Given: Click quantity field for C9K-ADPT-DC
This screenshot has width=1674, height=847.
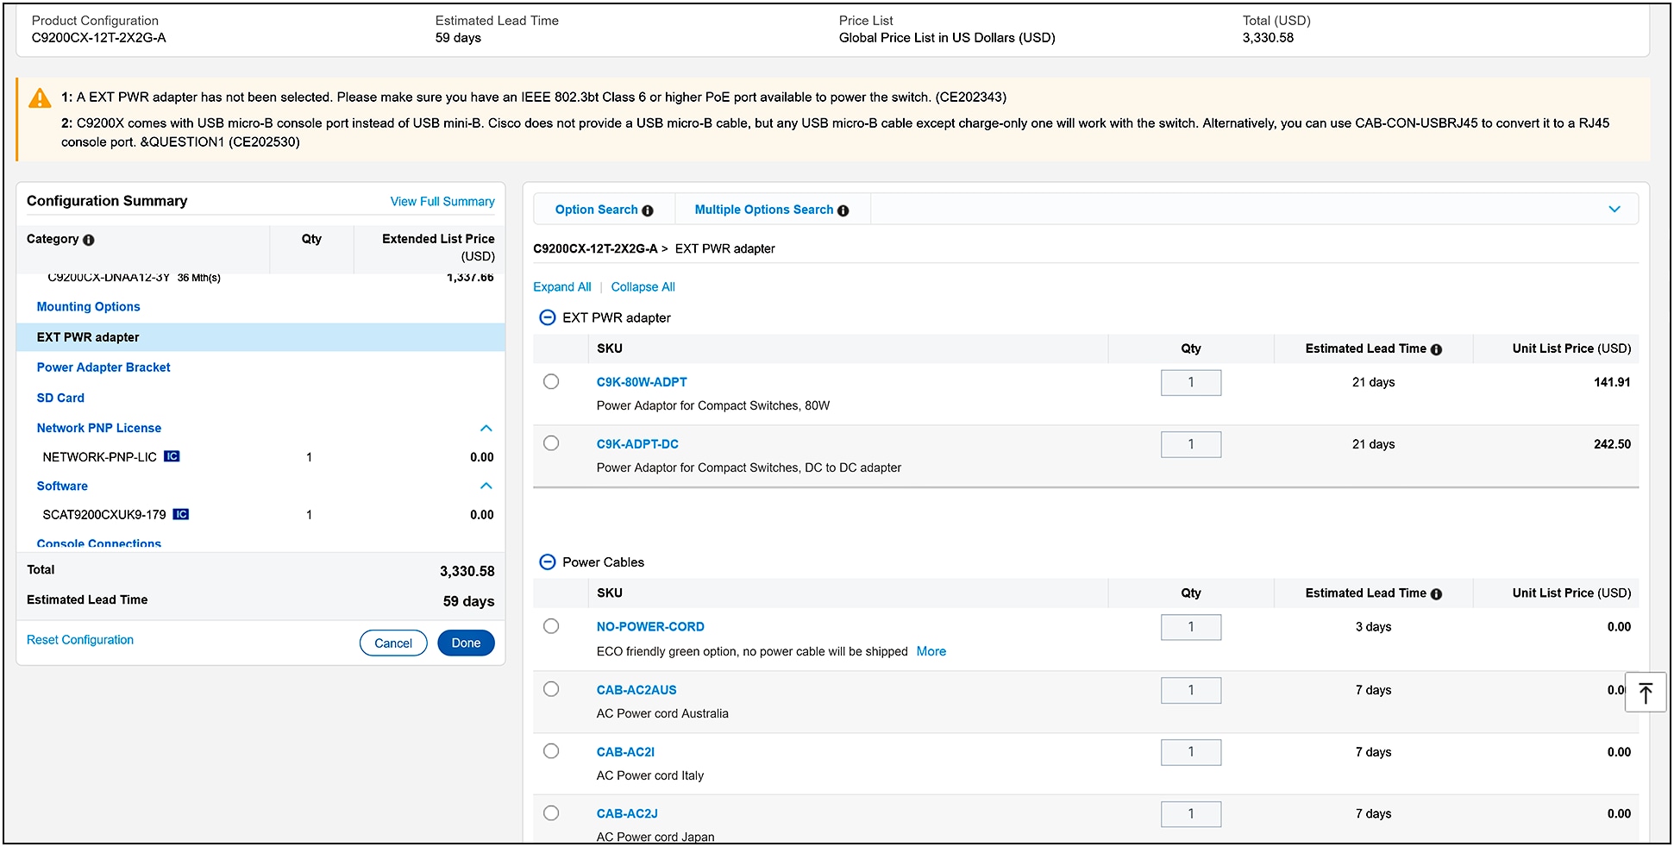Looking at the screenshot, I should (x=1191, y=444).
